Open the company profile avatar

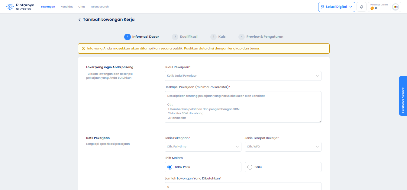[x=395, y=7]
